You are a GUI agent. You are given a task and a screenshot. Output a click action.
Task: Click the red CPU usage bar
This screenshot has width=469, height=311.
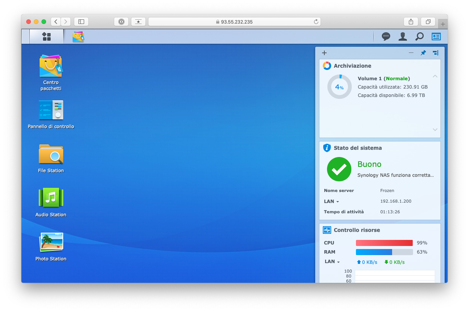click(x=384, y=243)
